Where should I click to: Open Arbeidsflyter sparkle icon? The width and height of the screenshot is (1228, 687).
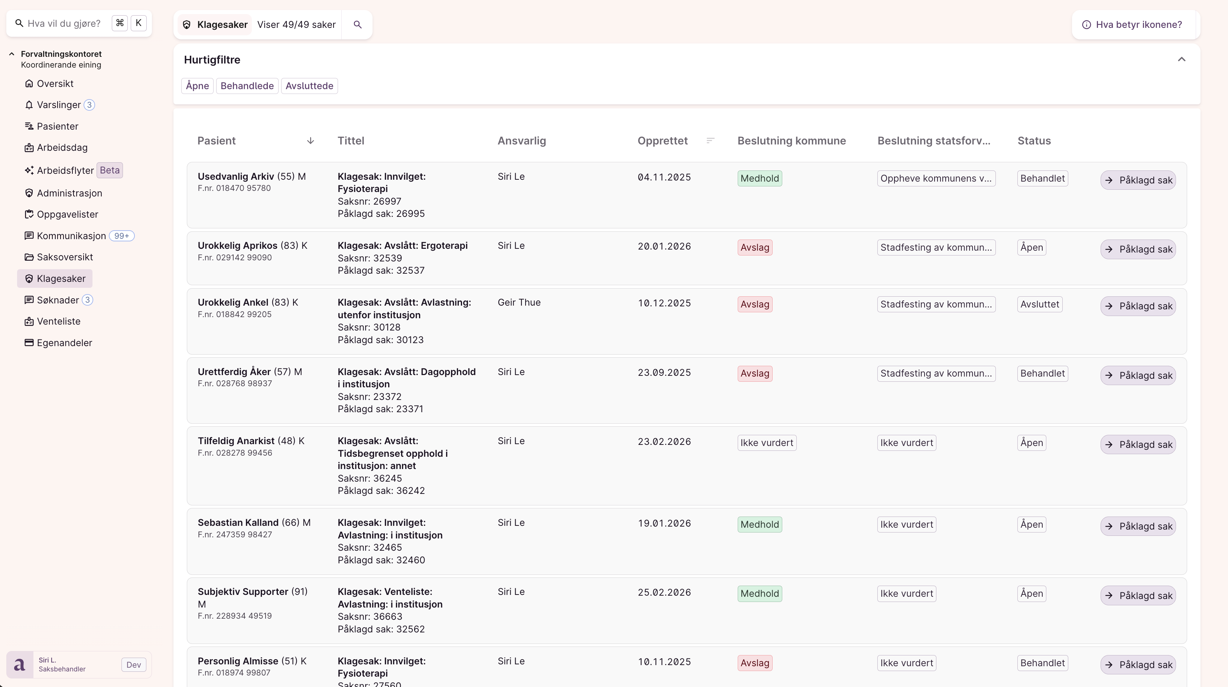pyautogui.click(x=29, y=170)
